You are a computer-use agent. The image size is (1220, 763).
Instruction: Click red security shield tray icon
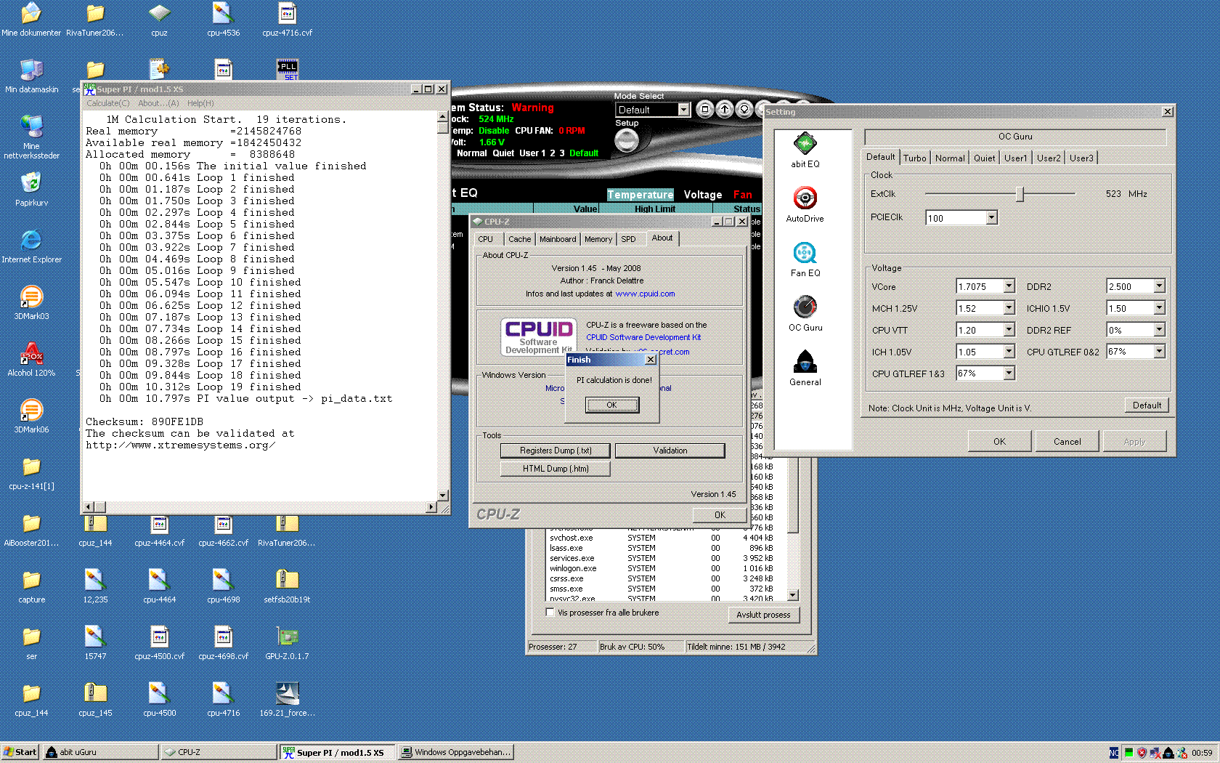(x=1142, y=753)
